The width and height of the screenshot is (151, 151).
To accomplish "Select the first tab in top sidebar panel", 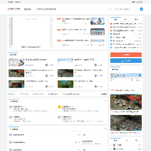I will pos(115,20).
